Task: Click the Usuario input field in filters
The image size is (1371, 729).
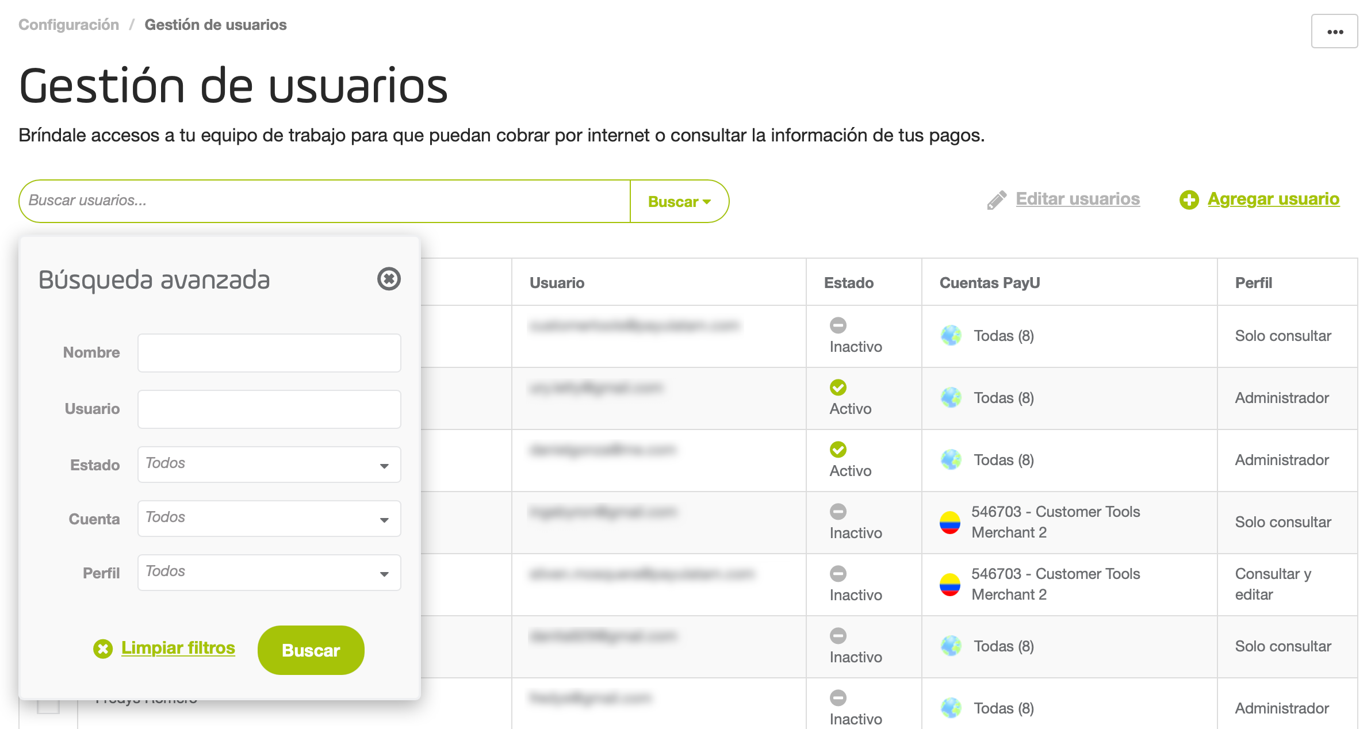Action: pyautogui.click(x=269, y=409)
